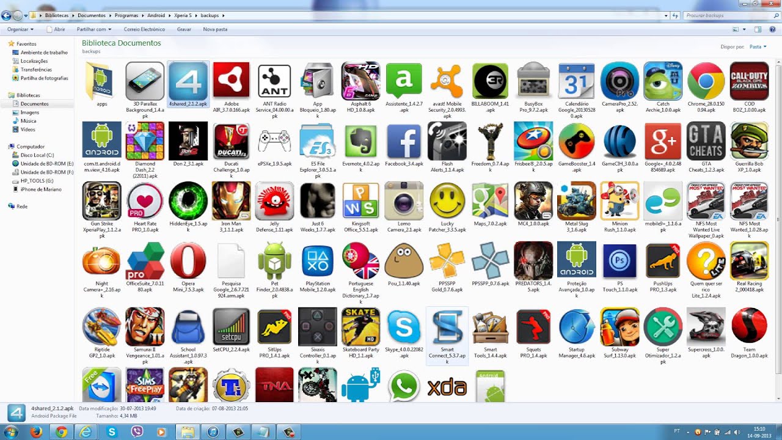This screenshot has width=782, height=440.
Task: Click the Abrir toolbar button
Action: 55,29
